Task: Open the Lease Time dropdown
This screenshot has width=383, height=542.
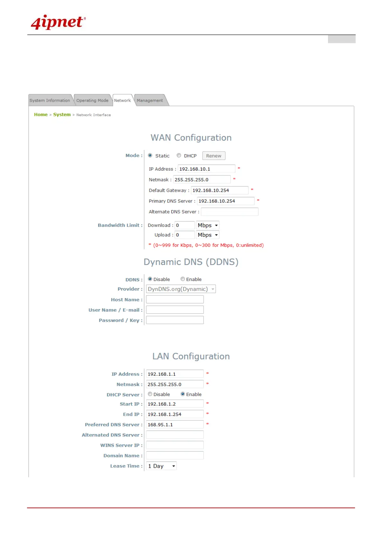Action: [161, 466]
